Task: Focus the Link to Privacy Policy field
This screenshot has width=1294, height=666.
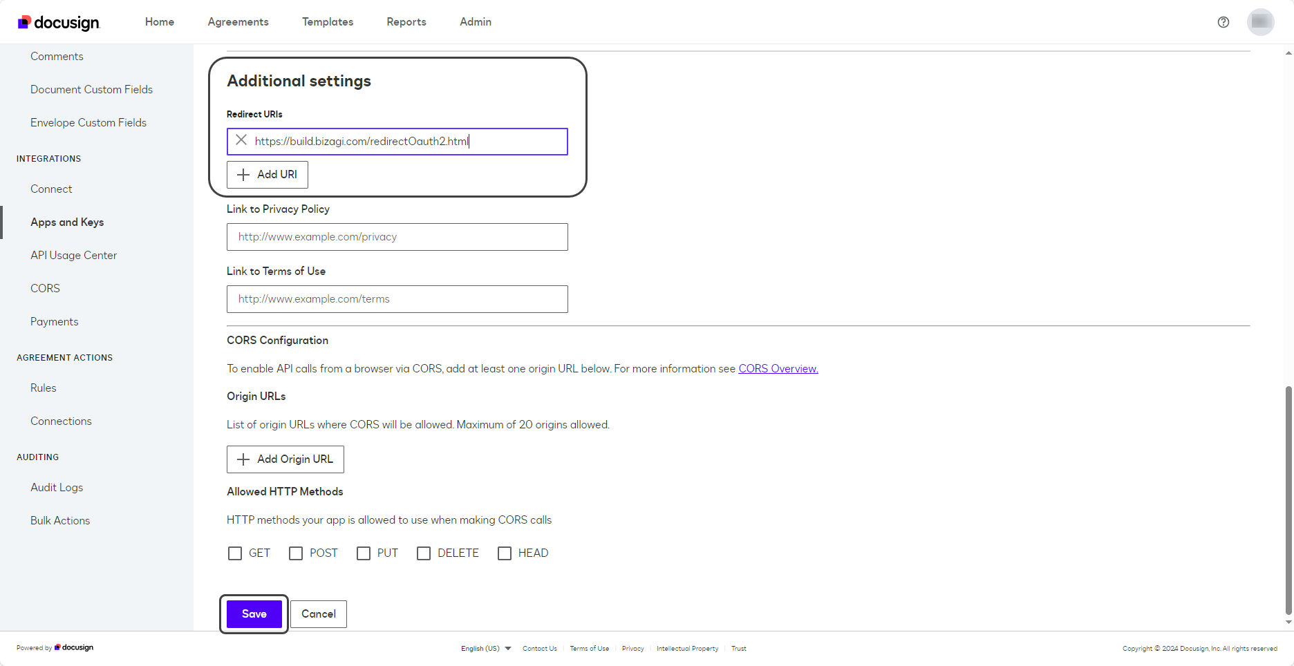Action: pos(397,237)
